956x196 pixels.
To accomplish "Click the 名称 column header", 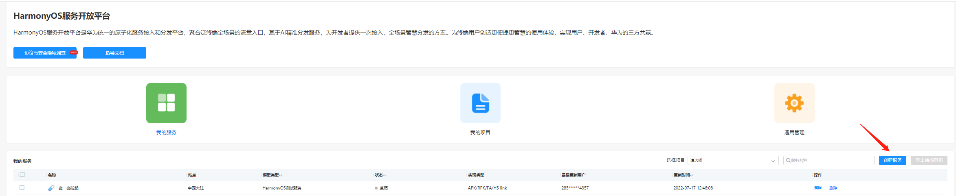I will pos(52,175).
